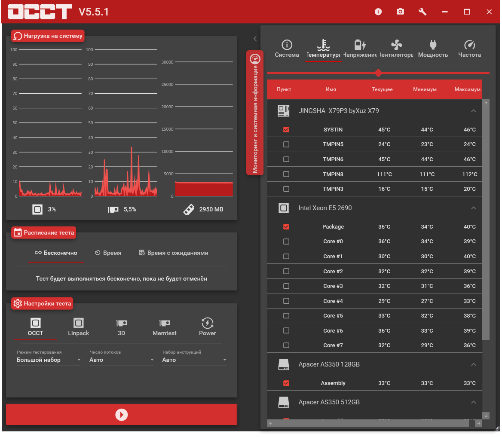Uncheck the Assembly checkbox under Apacer 128GB
This screenshot has height=437, width=502.
[x=286, y=383]
